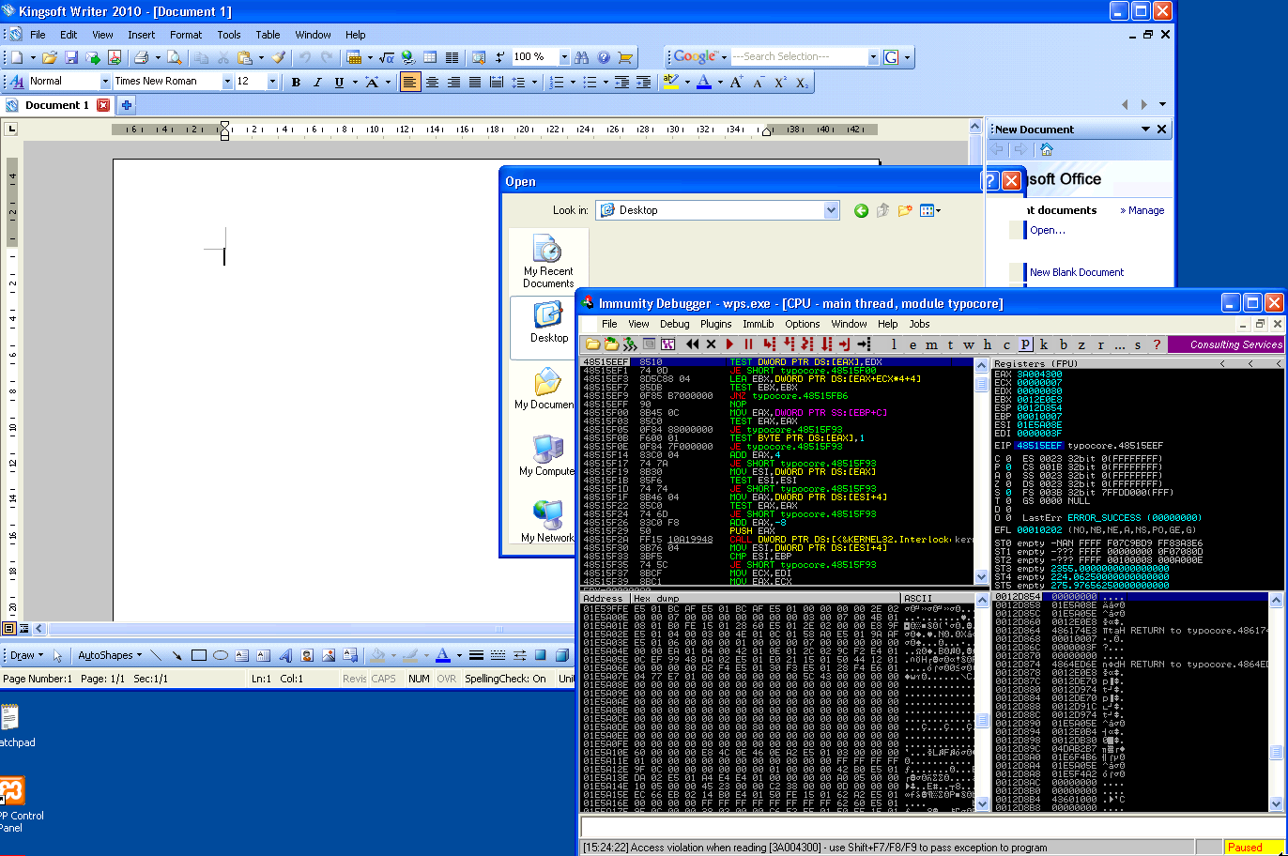The height and width of the screenshot is (856, 1288).
Task: Click the Open folder icon in Writer toolbar
Action: pos(49,57)
